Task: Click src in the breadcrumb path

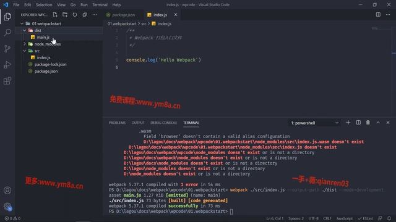Action: (x=144, y=23)
